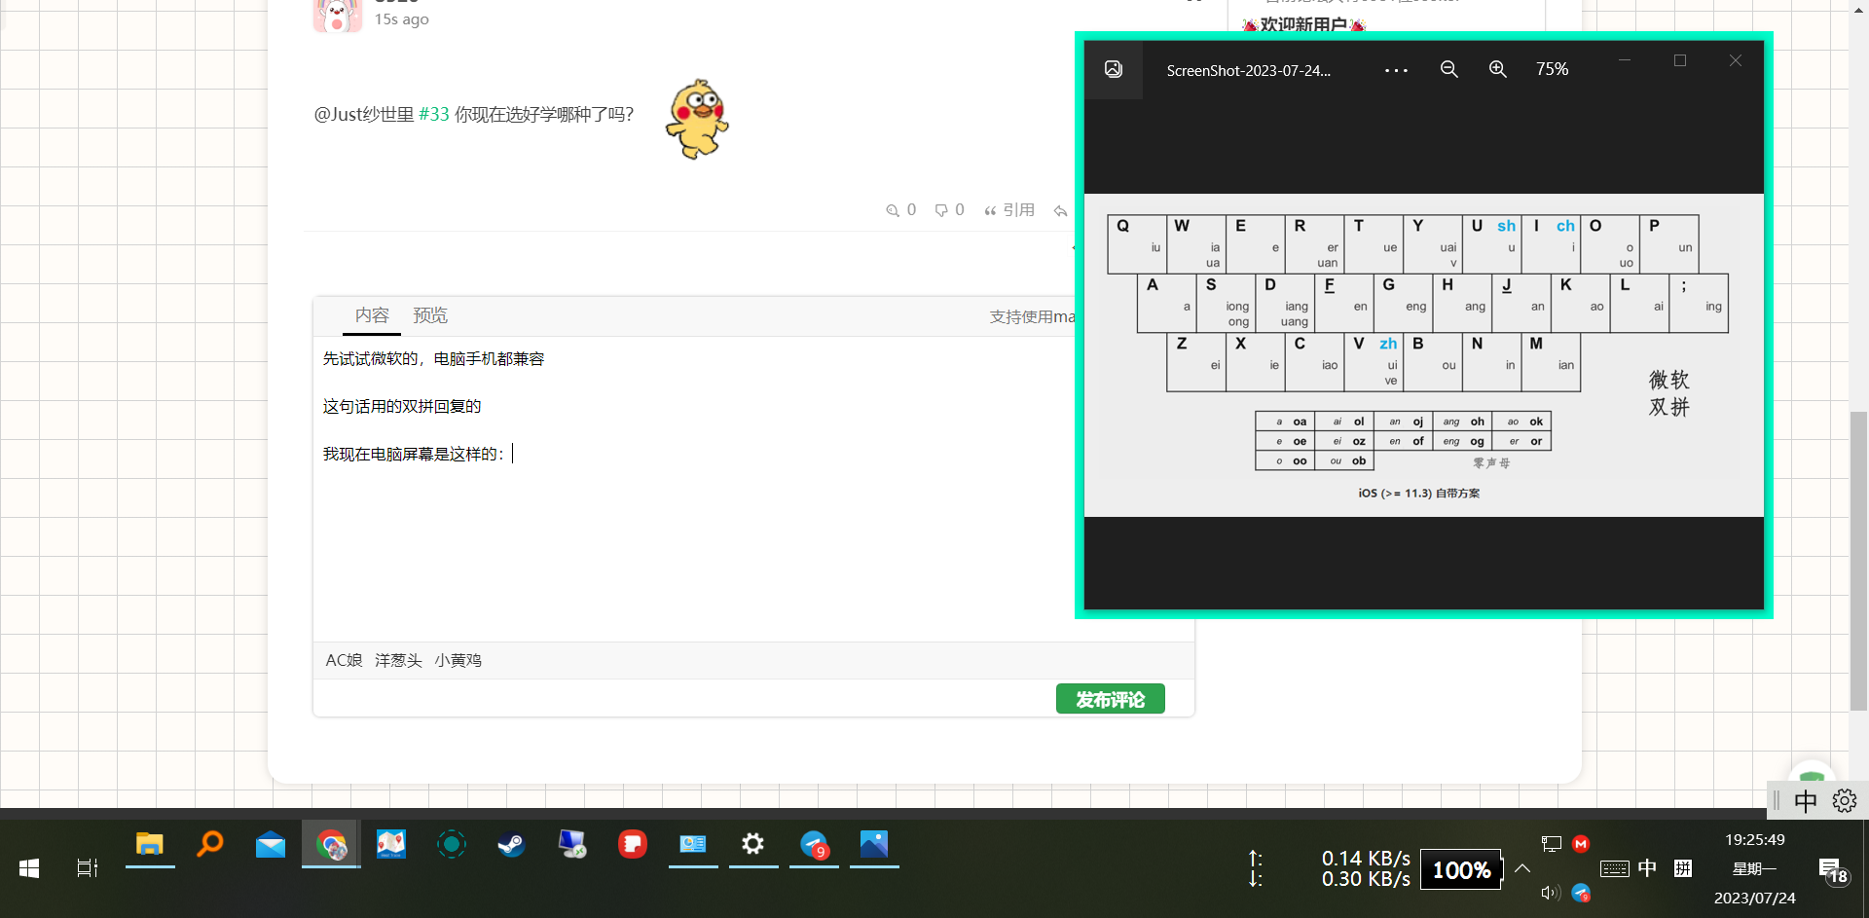Click the 拼 IME indicator in tray
This screenshot has height=918, width=1869.
(x=1683, y=868)
